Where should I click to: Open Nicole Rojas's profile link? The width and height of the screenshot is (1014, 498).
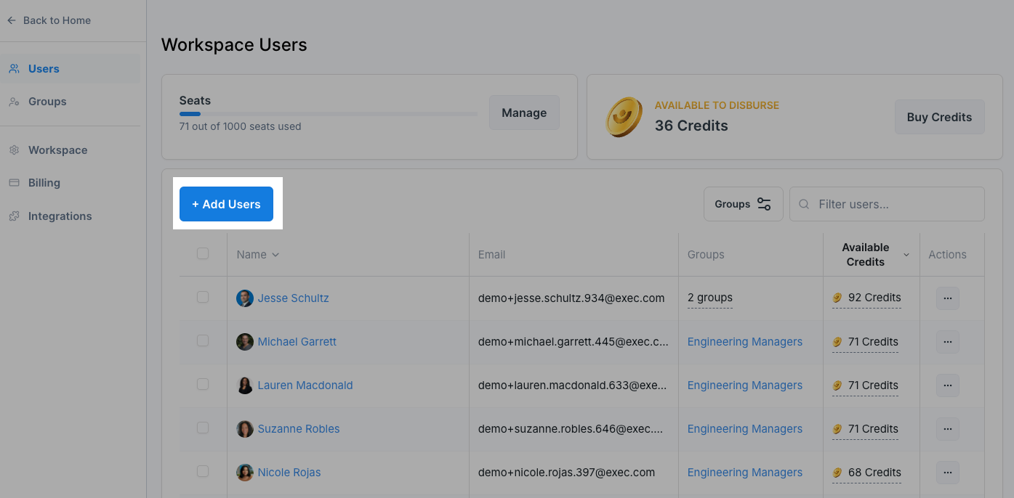(x=289, y=473)
